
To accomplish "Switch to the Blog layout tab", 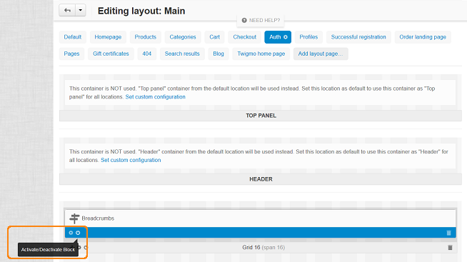I will [x=219, y=54].
